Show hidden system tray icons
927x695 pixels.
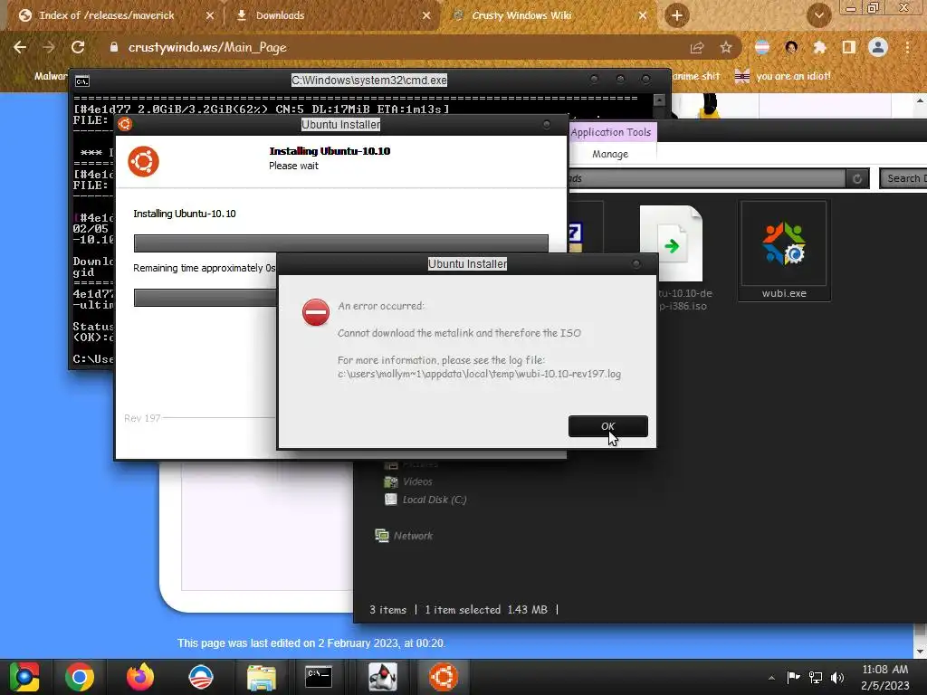[x=771, y=677]
